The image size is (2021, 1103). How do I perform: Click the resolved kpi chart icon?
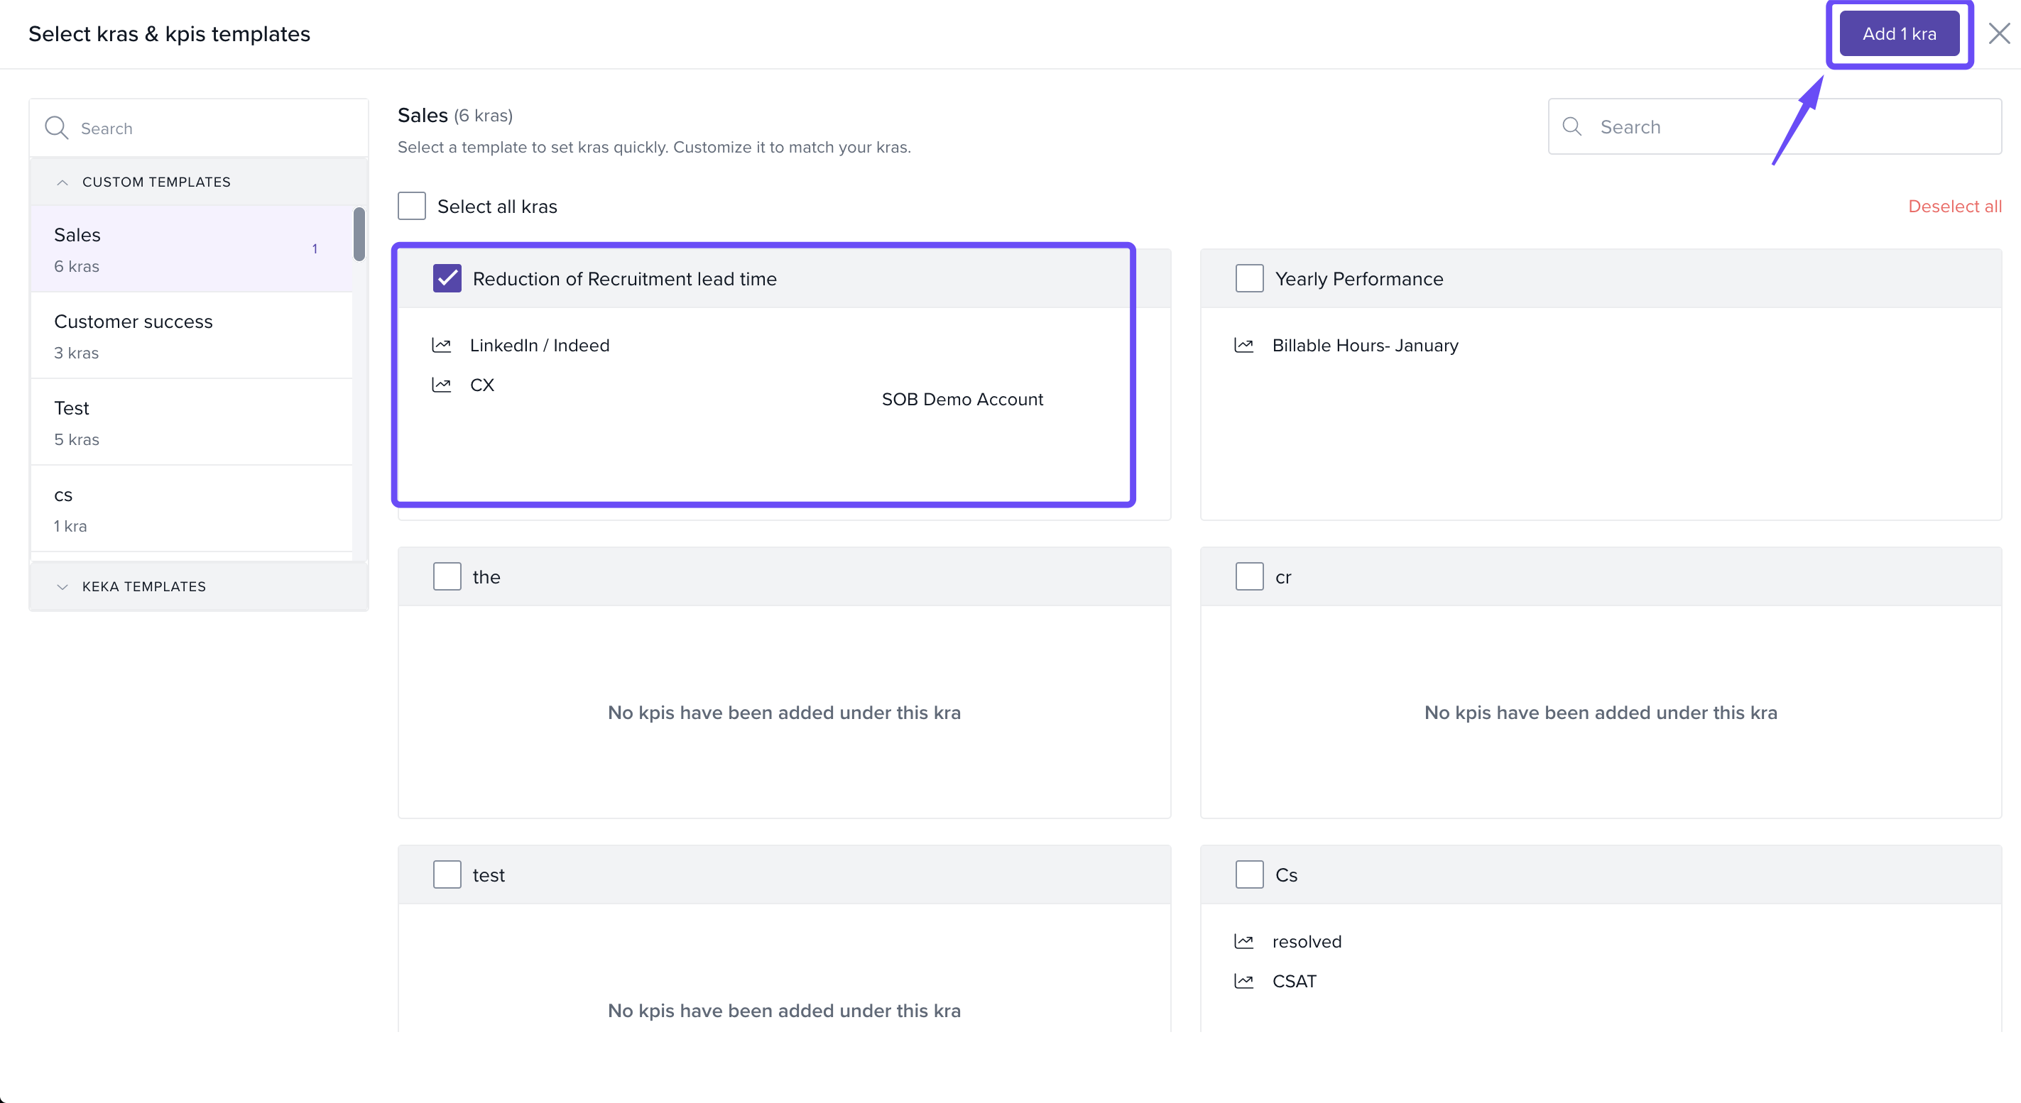pyautogui.click(x=1244, y=941)
